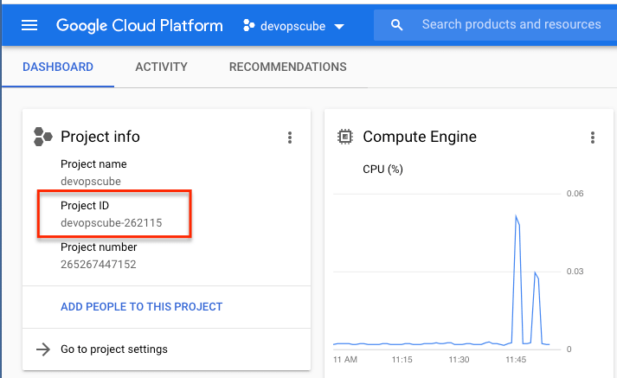Click the 11 AM axis label
This screenshot has width=617, height=378.
click(345, 360)
